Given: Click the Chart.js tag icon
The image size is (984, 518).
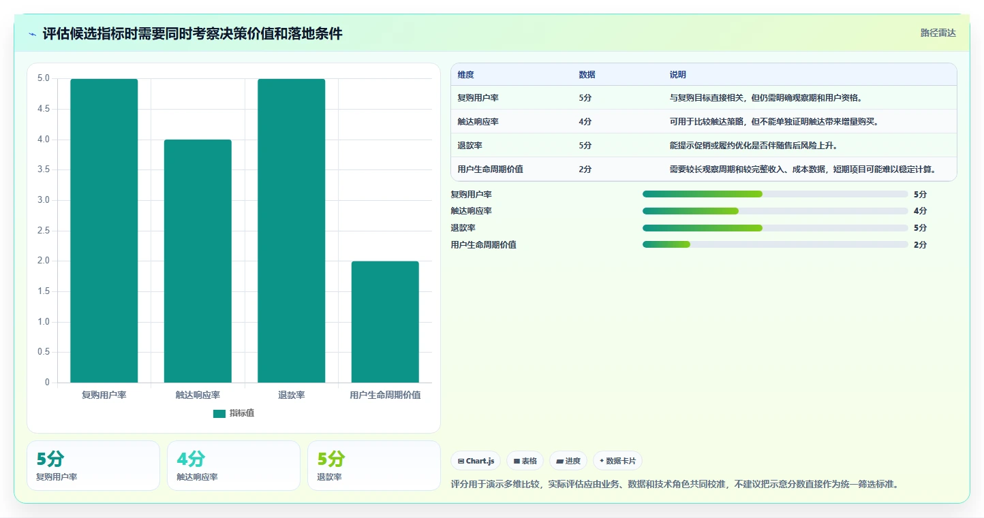Looking at the screenshot, I should pyautogui.click(x=461, y=461).
